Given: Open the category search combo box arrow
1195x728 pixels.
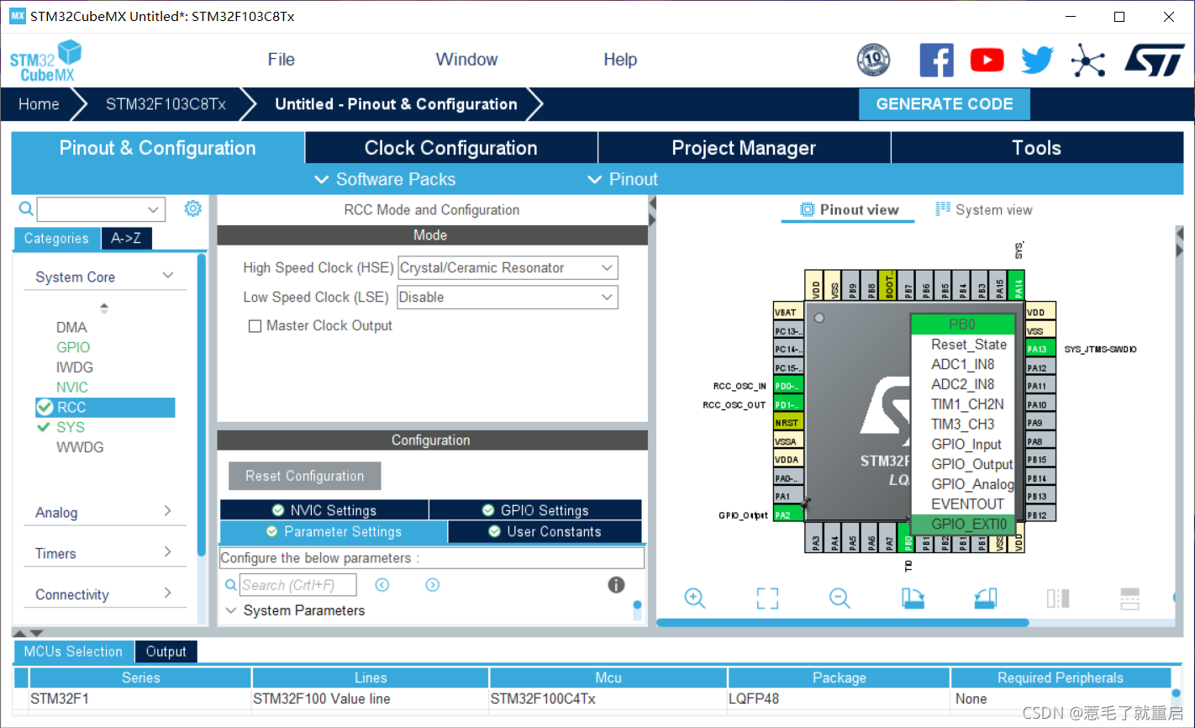Looking at the screenshot, I should click(153, 209).
